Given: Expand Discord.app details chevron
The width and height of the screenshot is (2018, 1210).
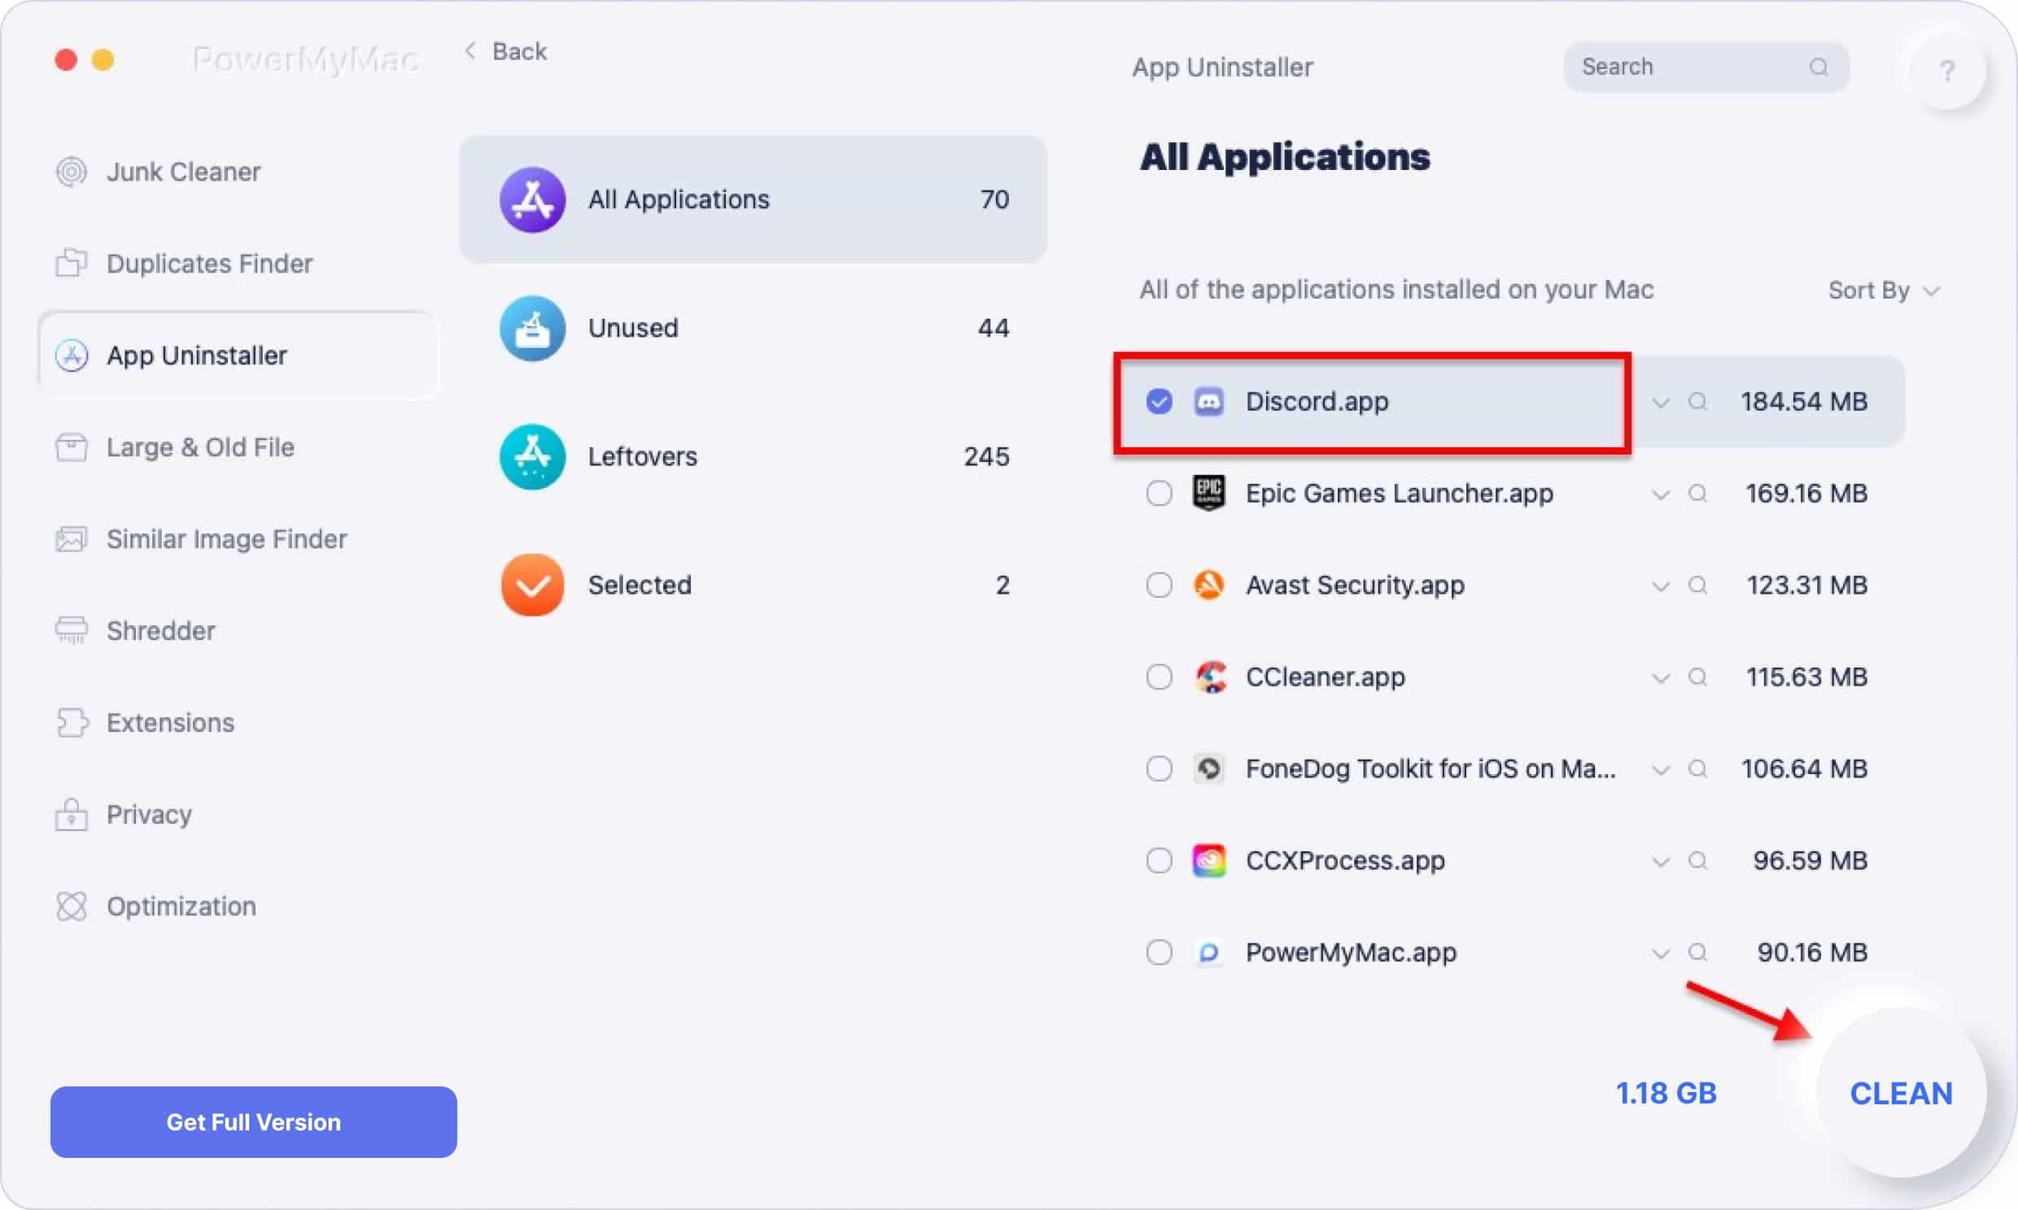Looking at the screenshot, I should (1661, 402).
